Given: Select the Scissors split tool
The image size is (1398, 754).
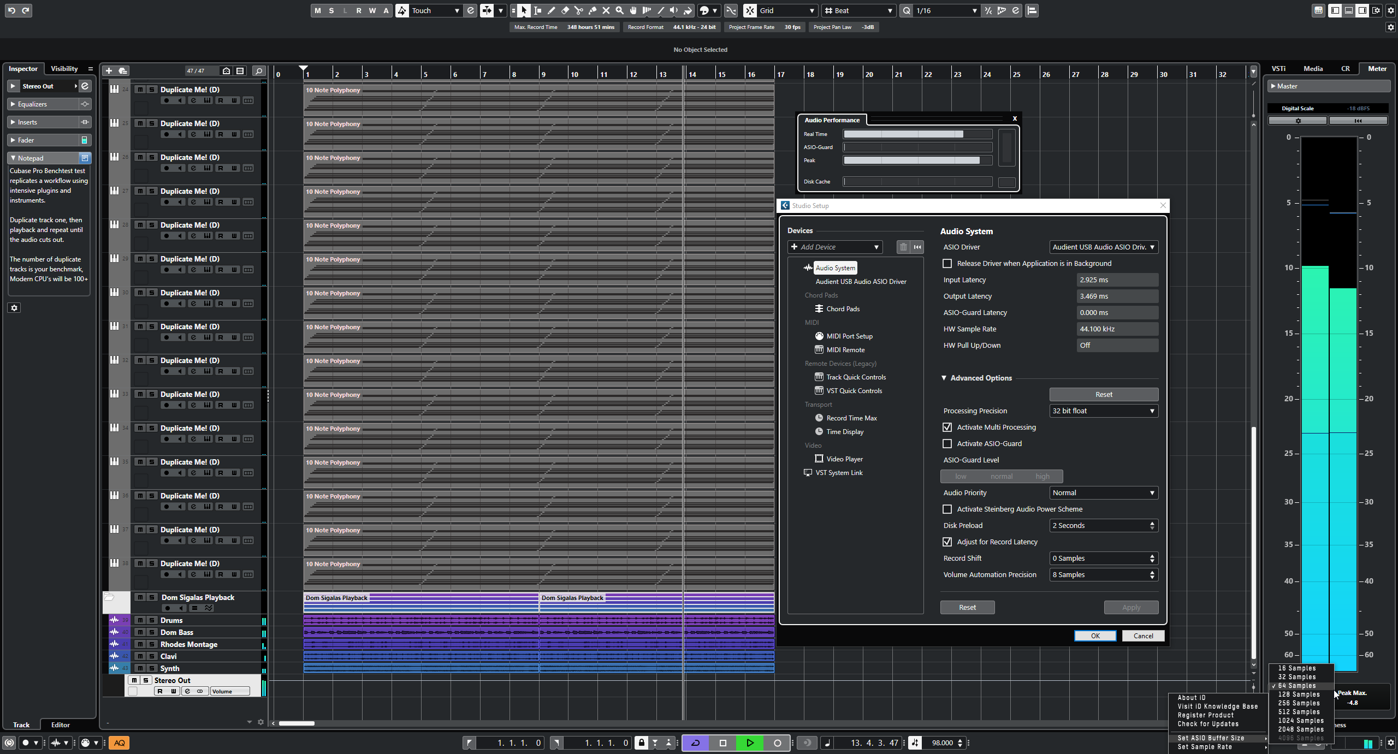Looking at the screenshot, I should pyautogui.click(x=579, y=10).
